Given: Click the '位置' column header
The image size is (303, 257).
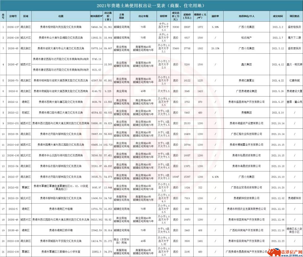Looking at the screenshot, I should click(x=61, y=16).
